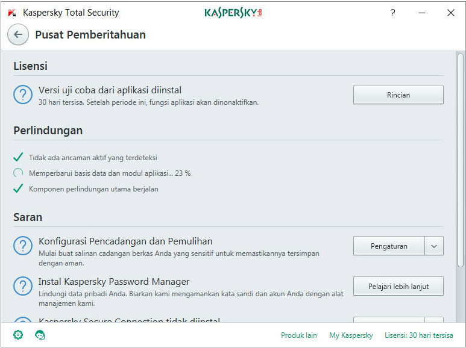Click the update progress spinner at 23 %
Image resolution: width=466 pixels, height=348 pixels.
18,173
